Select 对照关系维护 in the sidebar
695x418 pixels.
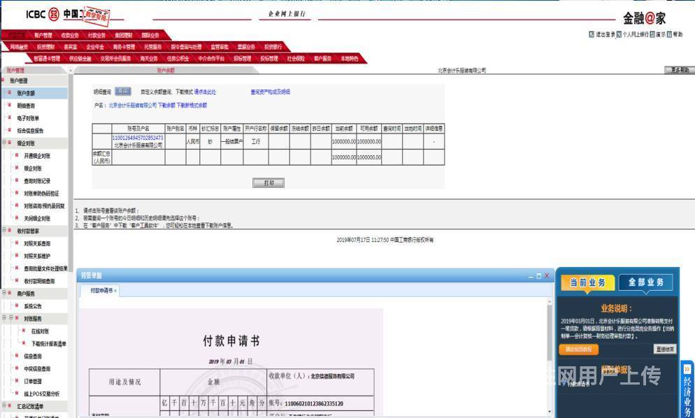[37, 256]
